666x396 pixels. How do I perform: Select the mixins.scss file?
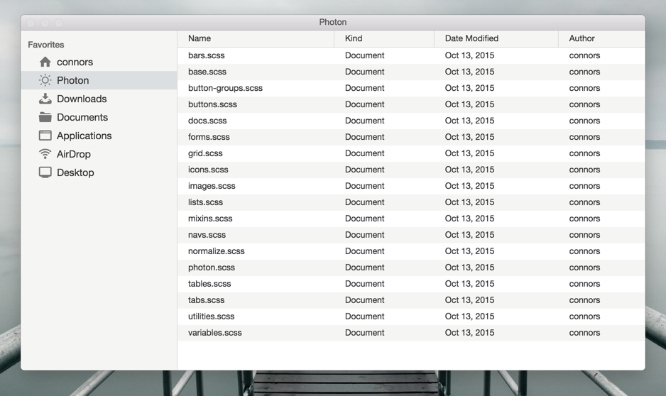click(411, 219)
